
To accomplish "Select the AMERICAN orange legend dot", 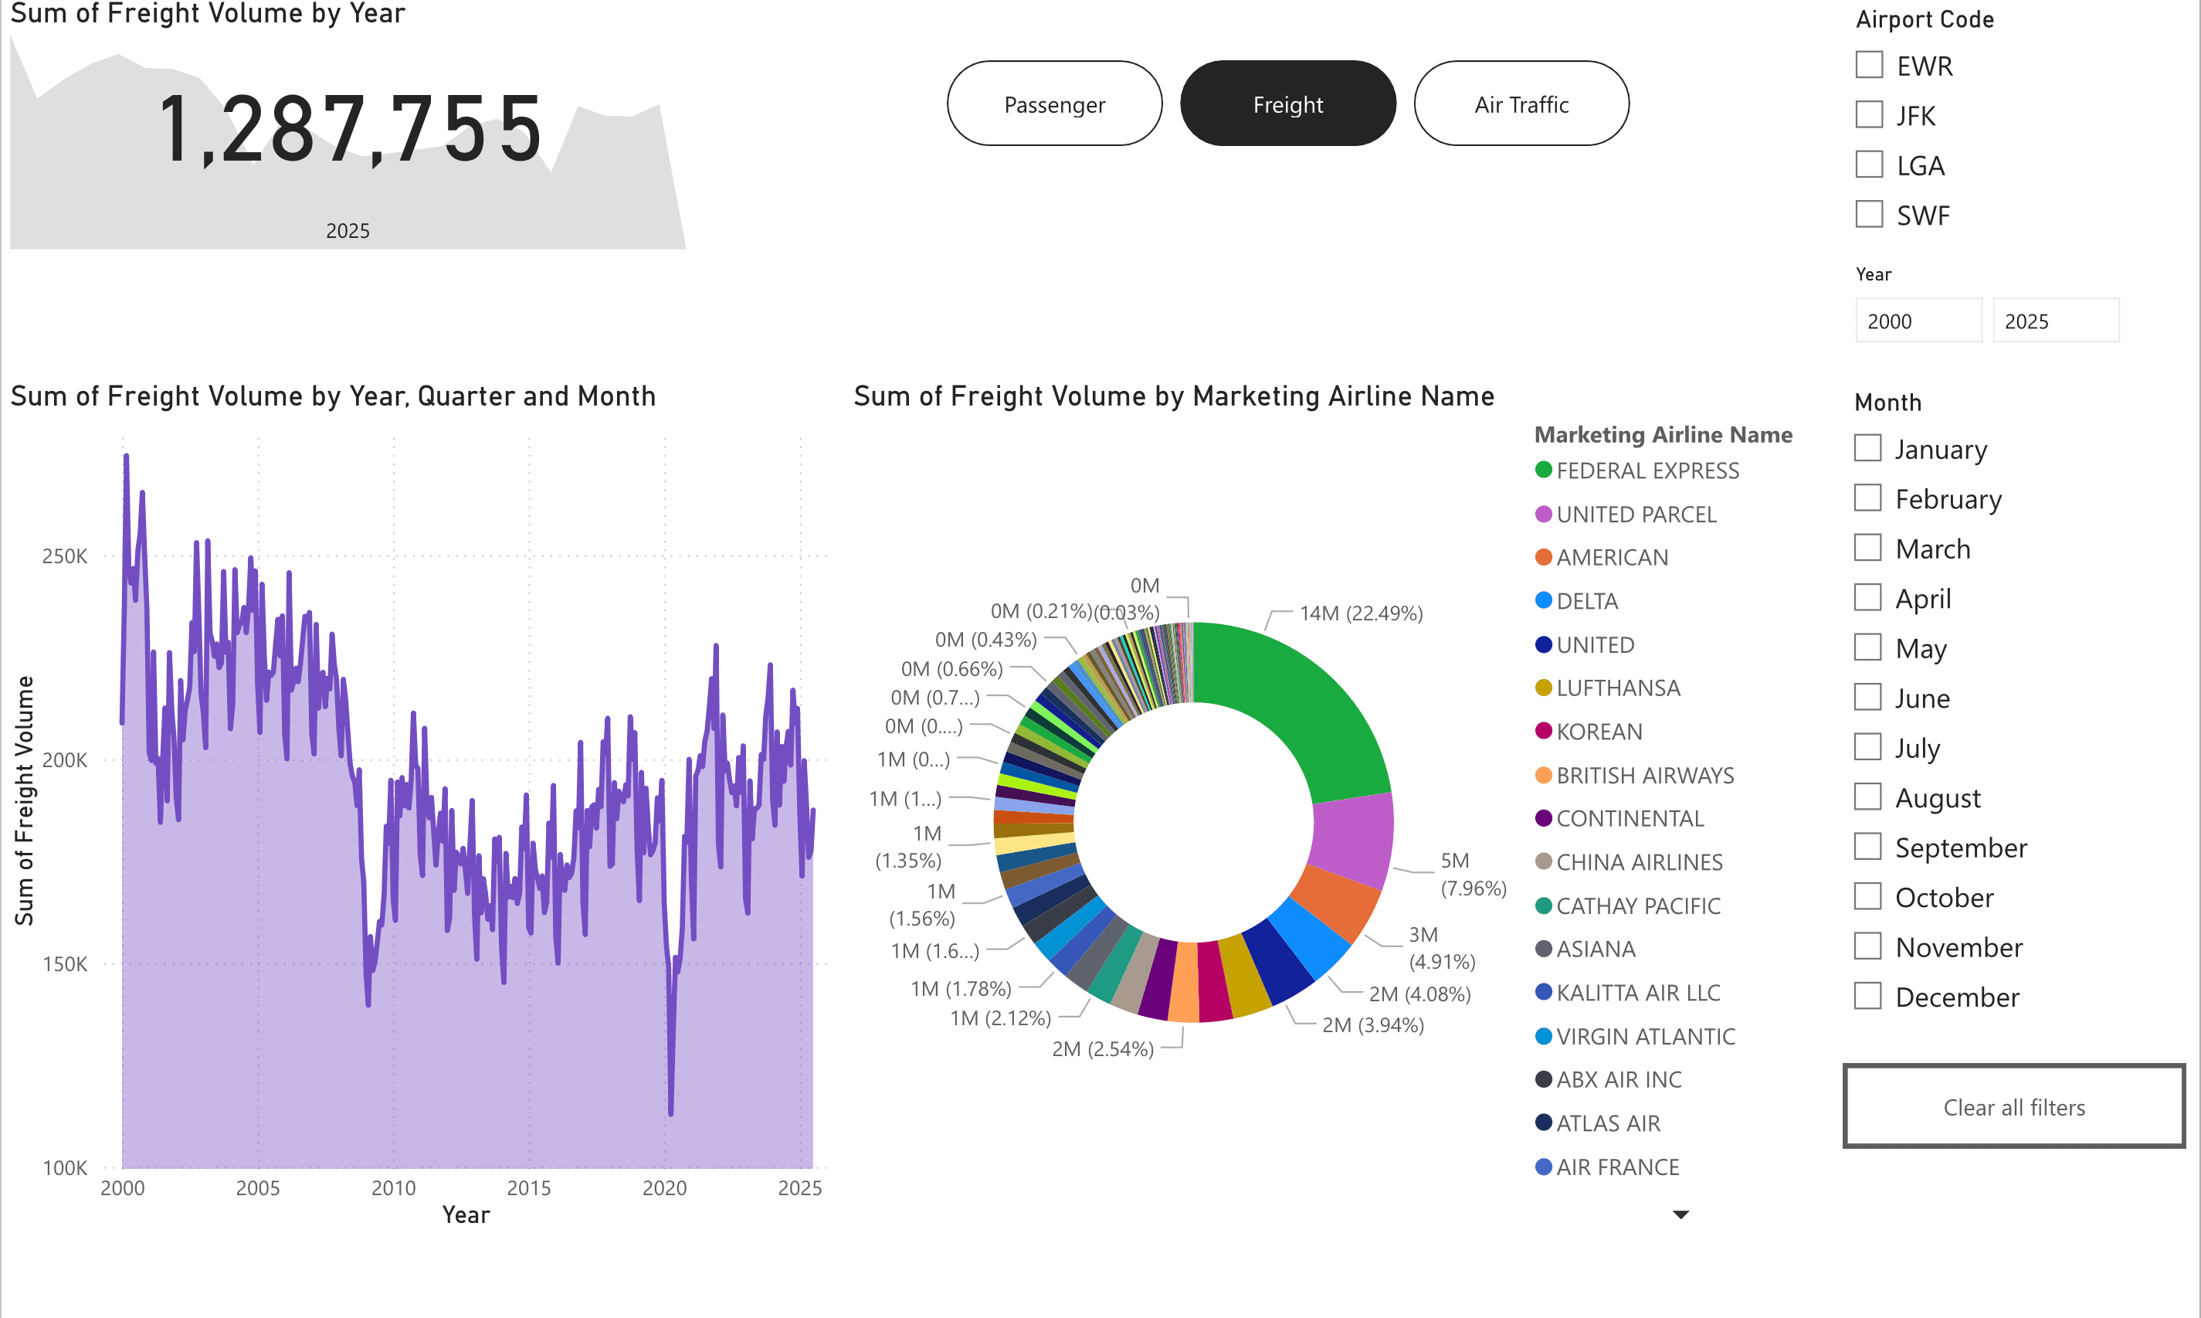I will coord(1543,557).
